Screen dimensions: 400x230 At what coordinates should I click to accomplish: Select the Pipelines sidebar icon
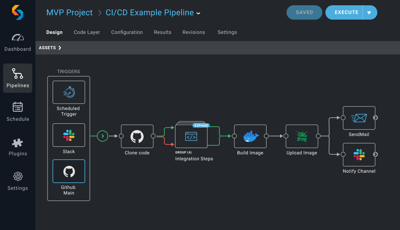tap(18, 73)
